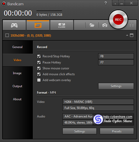Viewport: 139px width, 142px height.
Task: Uncheck Pause Hotkey checkbox
Action: pos(39,62)
